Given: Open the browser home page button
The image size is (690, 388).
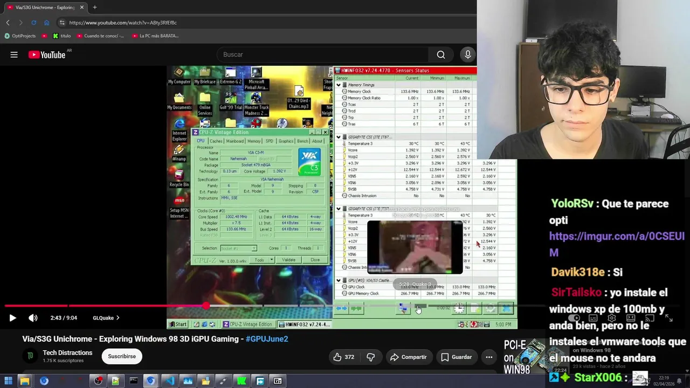Looking at the screenshot, I should click(46, 23).
